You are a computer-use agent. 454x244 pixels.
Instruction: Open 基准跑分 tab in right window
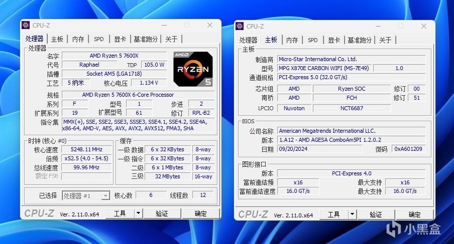(360, 40)
